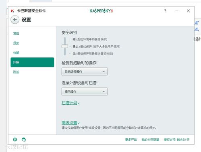Switch to the 保护 settings tab
Screen dimensions: 201x152
pos(16,43)
